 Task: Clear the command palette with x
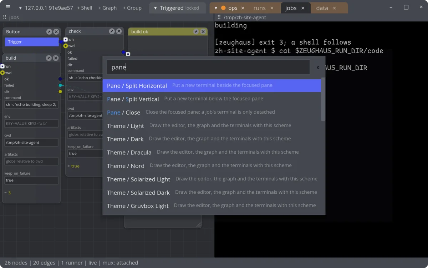318,68
